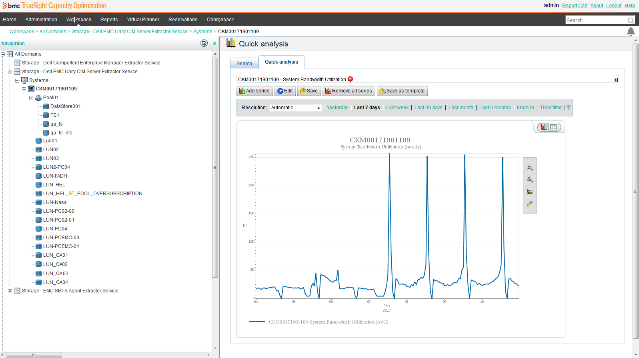Open the Administration menu
Image resolution: width=639 pixels, height=358 pixels.
[41, 20]
